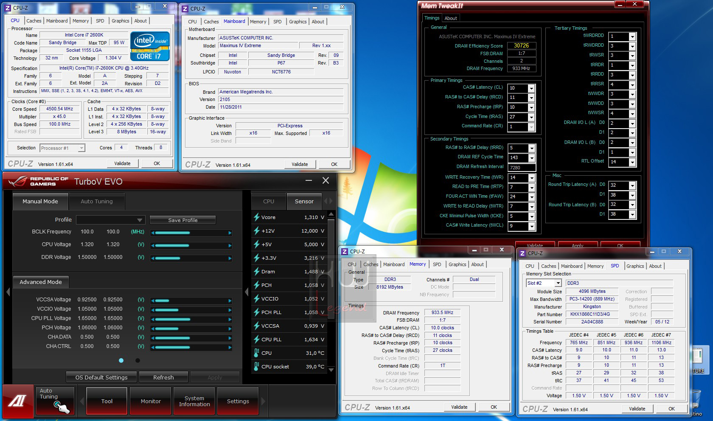Open the tWRDRDD dropdown in Tertiary Timings
This screenshot has height=421, width=713.
coord(632,36)
